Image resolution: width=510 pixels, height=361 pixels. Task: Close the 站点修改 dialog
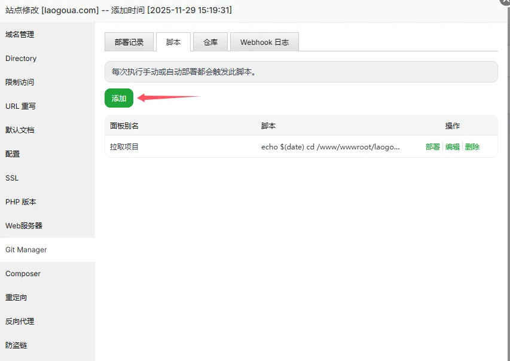(x=505, y=4)
